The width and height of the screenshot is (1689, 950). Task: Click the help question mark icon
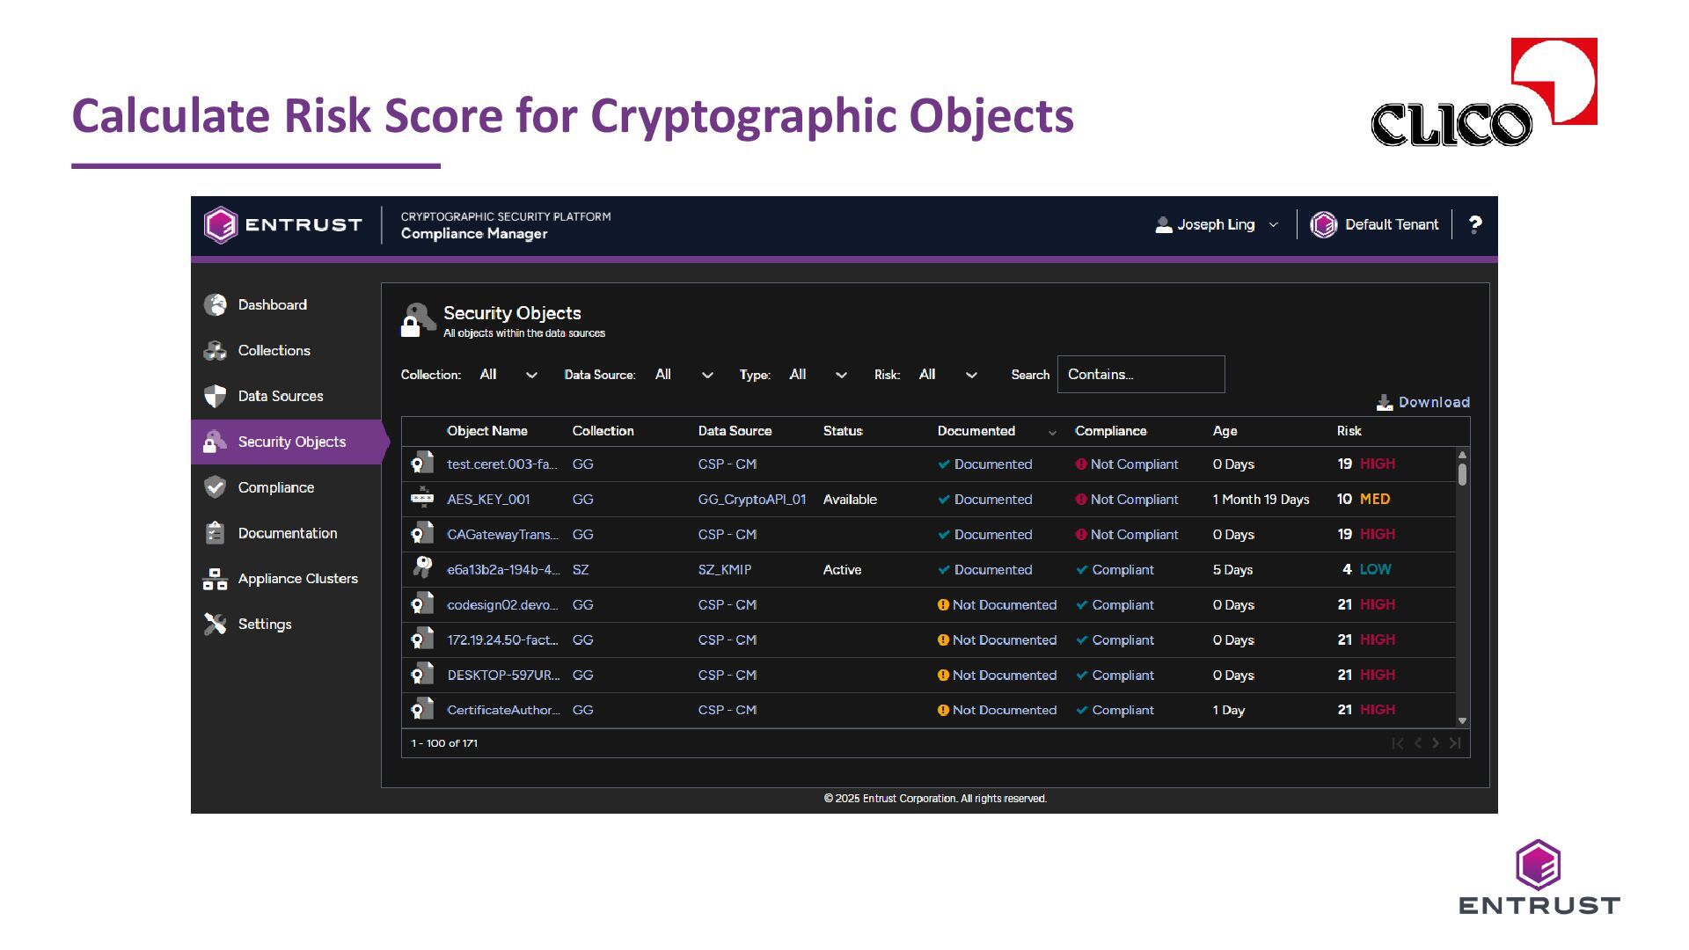click(x=1475, y=224)
